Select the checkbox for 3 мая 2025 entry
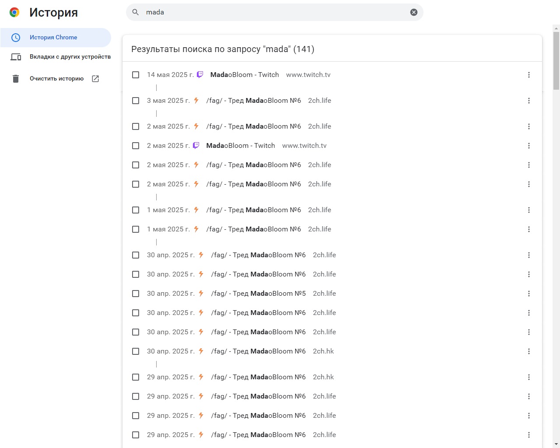 (x=136, y=101)
